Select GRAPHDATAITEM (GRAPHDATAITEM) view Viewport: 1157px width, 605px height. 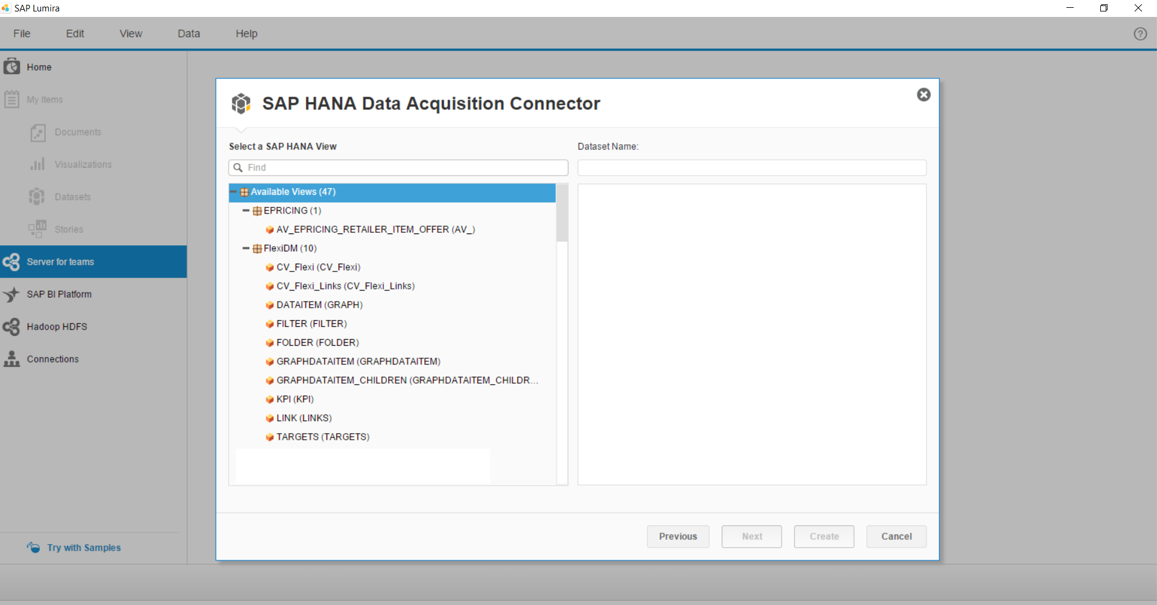coord(359,361)
